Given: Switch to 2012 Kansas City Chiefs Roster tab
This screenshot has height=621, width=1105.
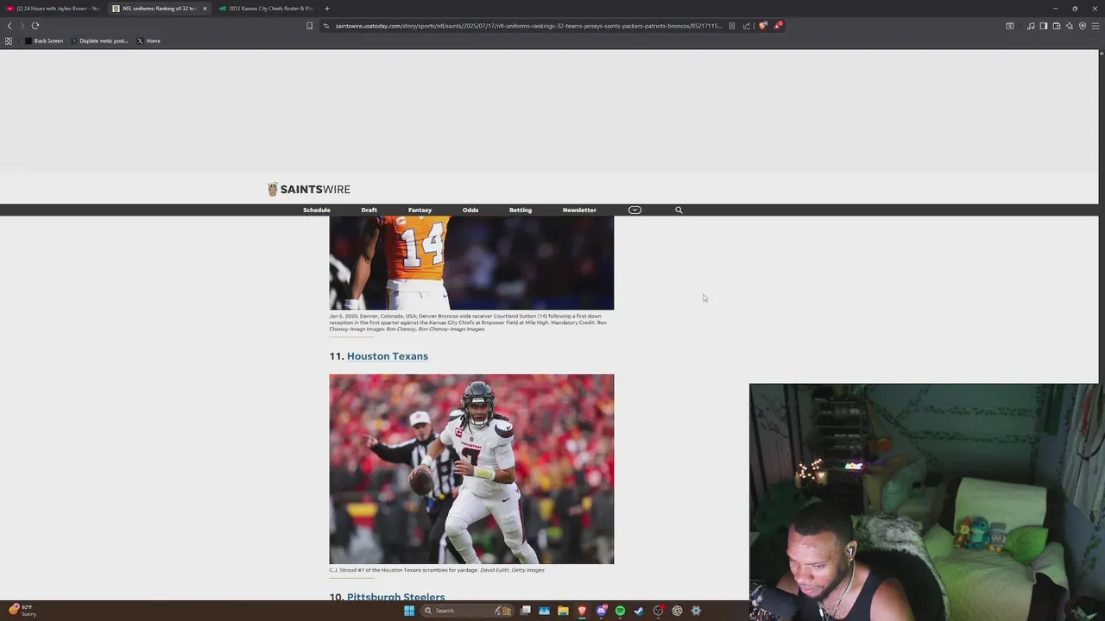Looking at the screenshot, I should click(x=266, y=9).
